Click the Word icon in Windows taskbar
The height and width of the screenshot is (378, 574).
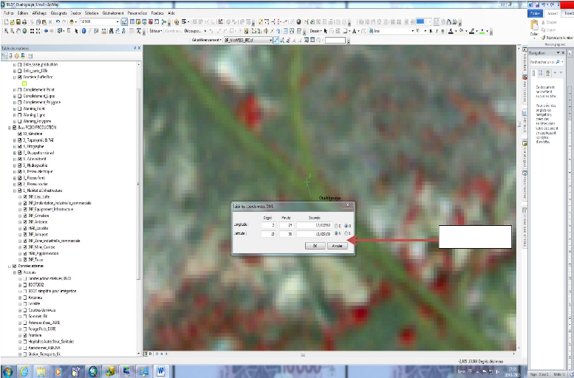click(163, 371)
